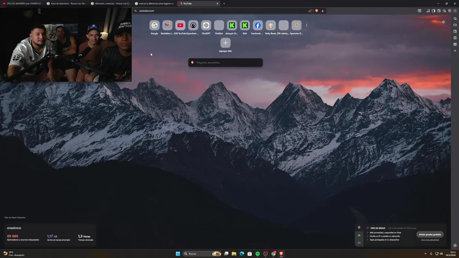Open the (99+)deivy... shortcut tile
Viewport: 459px width, 258px height.
283,25
